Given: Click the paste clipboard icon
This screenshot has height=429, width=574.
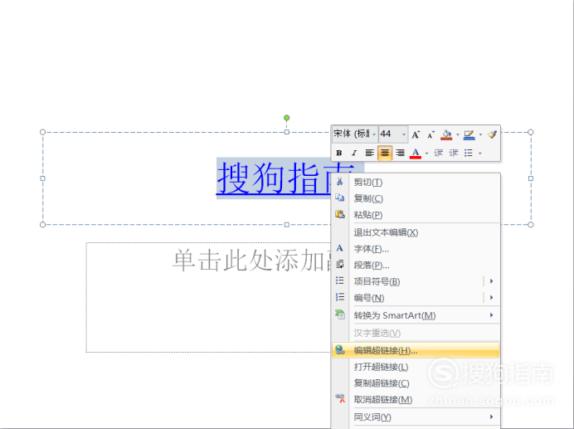Looking at the screenshot, I should pyautogui.click(x=340, y=214).
